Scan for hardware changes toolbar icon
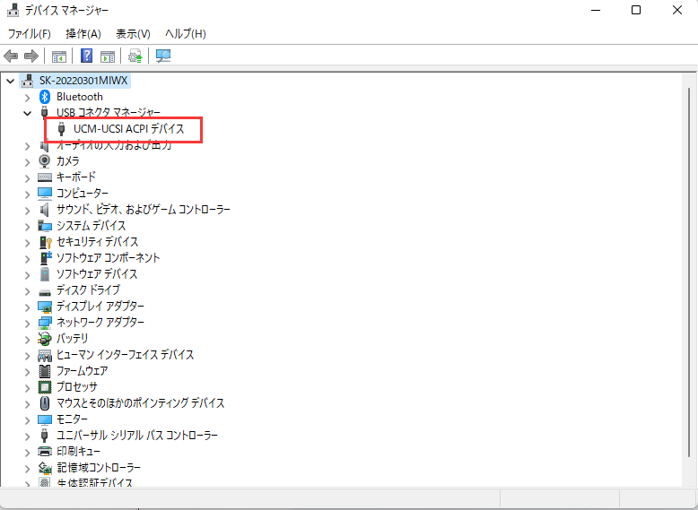698x510 pixels. pyautogui.click(x=163, y=56)
